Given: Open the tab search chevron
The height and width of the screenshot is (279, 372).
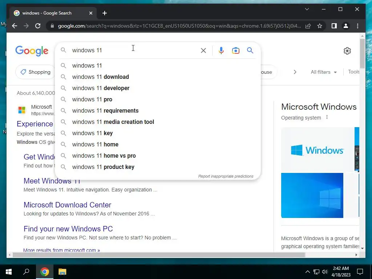Looking at the screenshot, I should click(x=307, y=9).
